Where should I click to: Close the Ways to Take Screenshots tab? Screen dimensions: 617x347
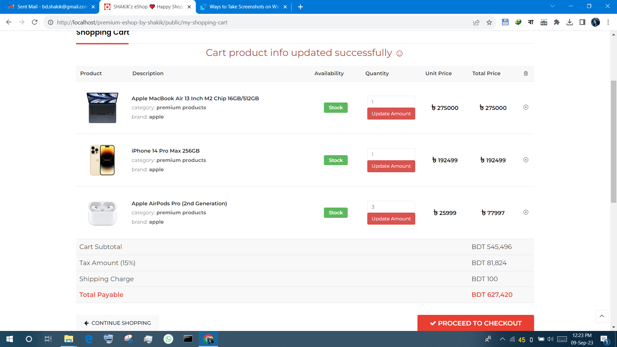(285, 7)
